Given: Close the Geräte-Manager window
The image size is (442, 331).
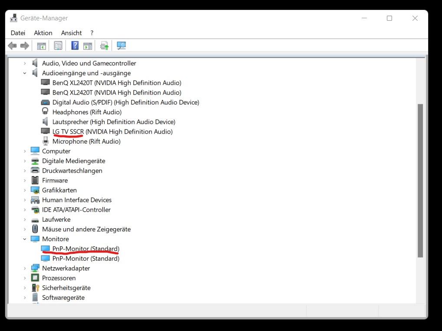Looking at the screenshot, I should (415, 18).
